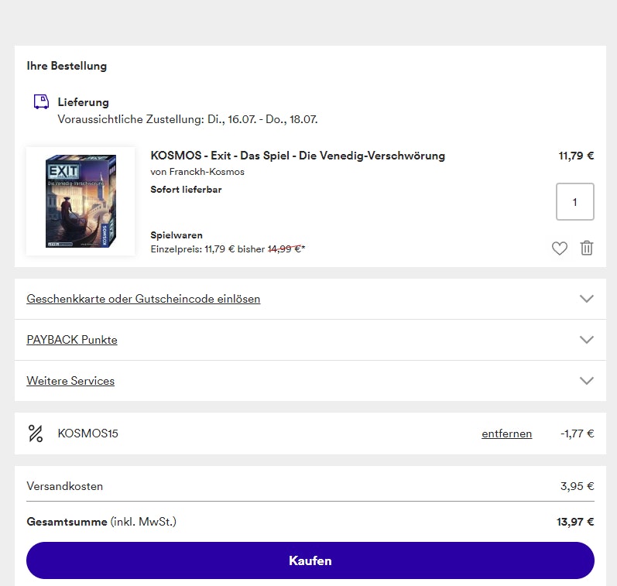Click the 'Ihre Bestellung' heading
This screenshot has height=586, width=617.
point(67,66)
